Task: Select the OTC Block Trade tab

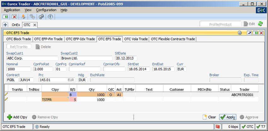Action: pyautogui.click(x=19, y=39)
